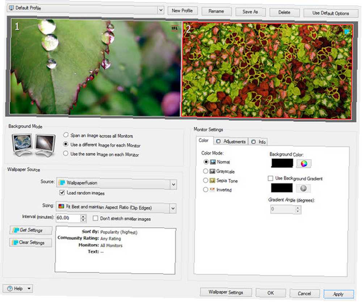Click the Apply button
The height and width of the screenshot is (302, 362).
(338, 294)
